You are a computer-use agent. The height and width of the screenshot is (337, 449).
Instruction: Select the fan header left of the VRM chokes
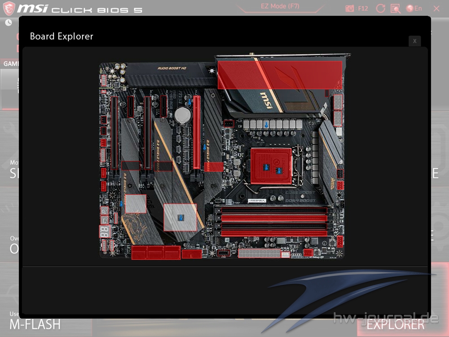coord(229,124)
